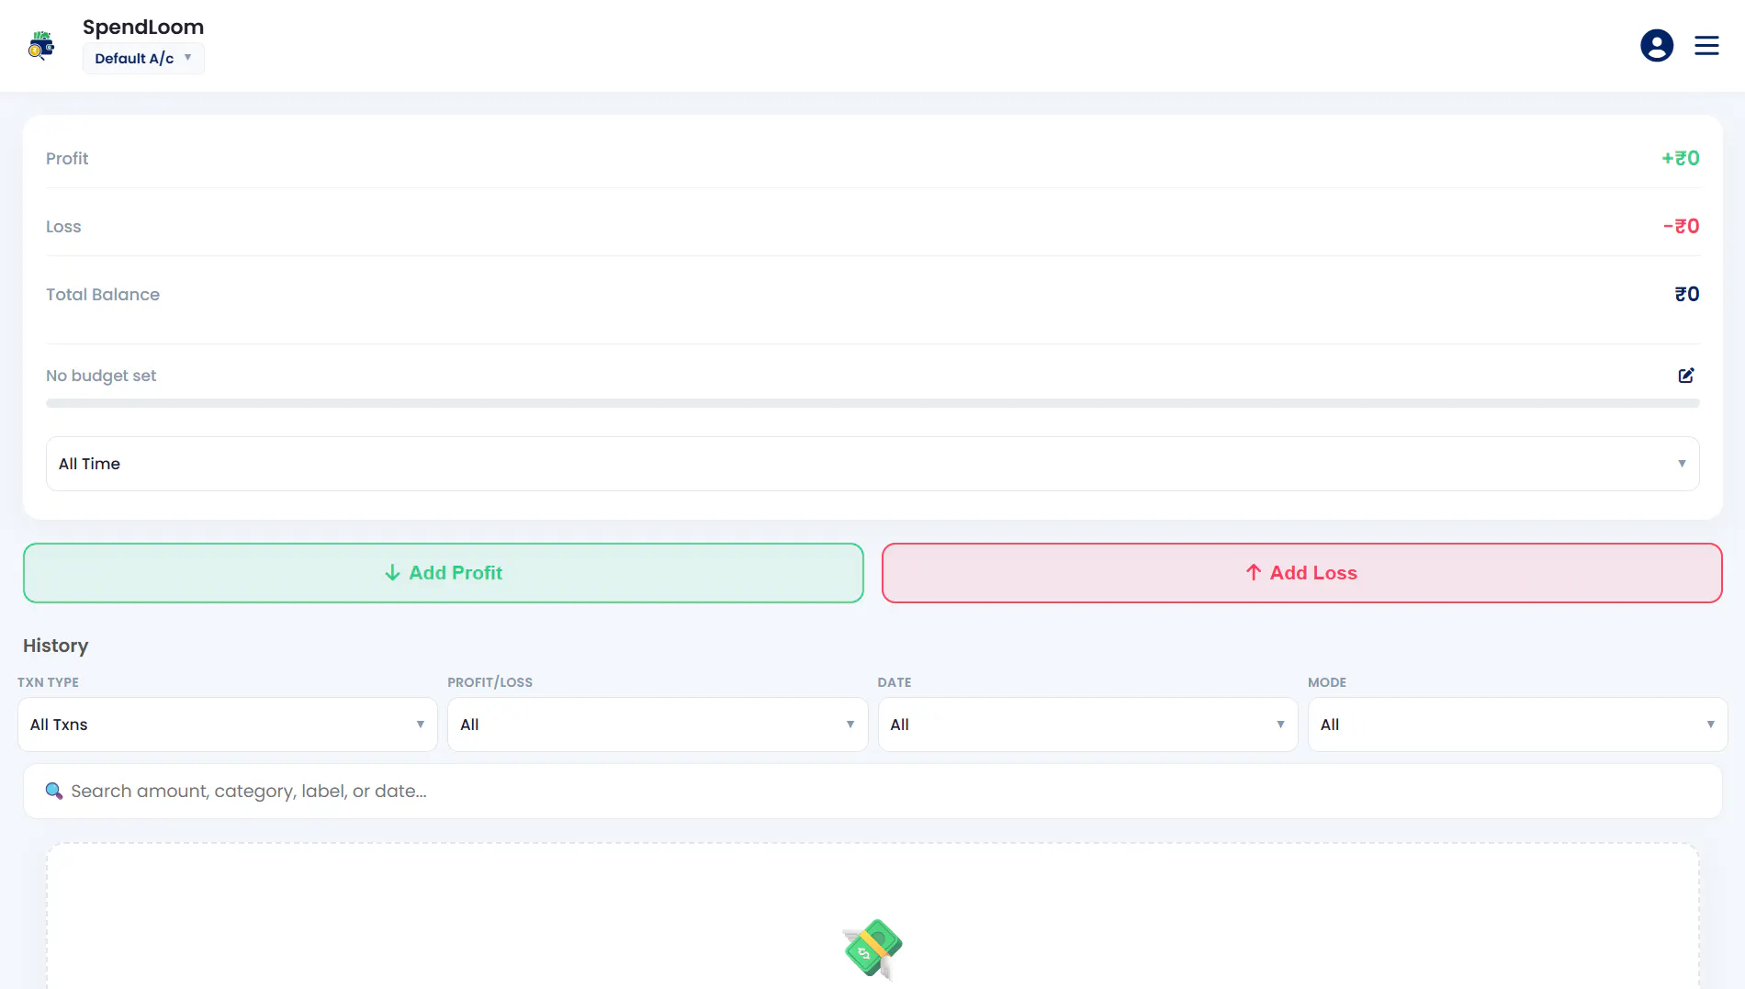Click the MODE filter label
Viewport: 1745px width, 989px height.
click(1327, 682)
